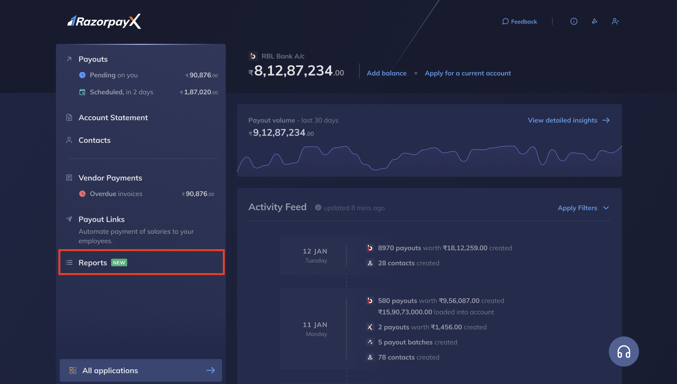
Task: Click the Apply Filters chevron
Action: [606, 208]
